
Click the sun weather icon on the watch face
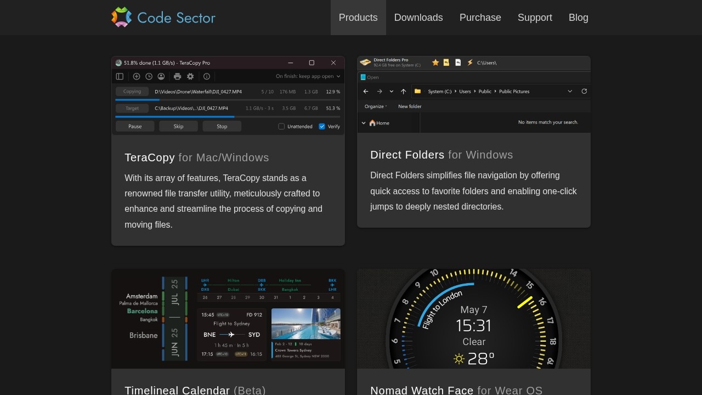click(459, 359)
